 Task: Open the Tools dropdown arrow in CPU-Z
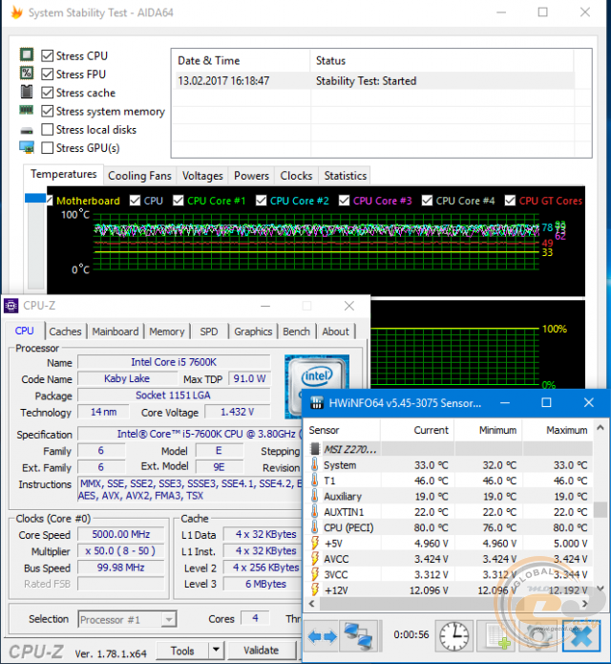pos(216,650)
